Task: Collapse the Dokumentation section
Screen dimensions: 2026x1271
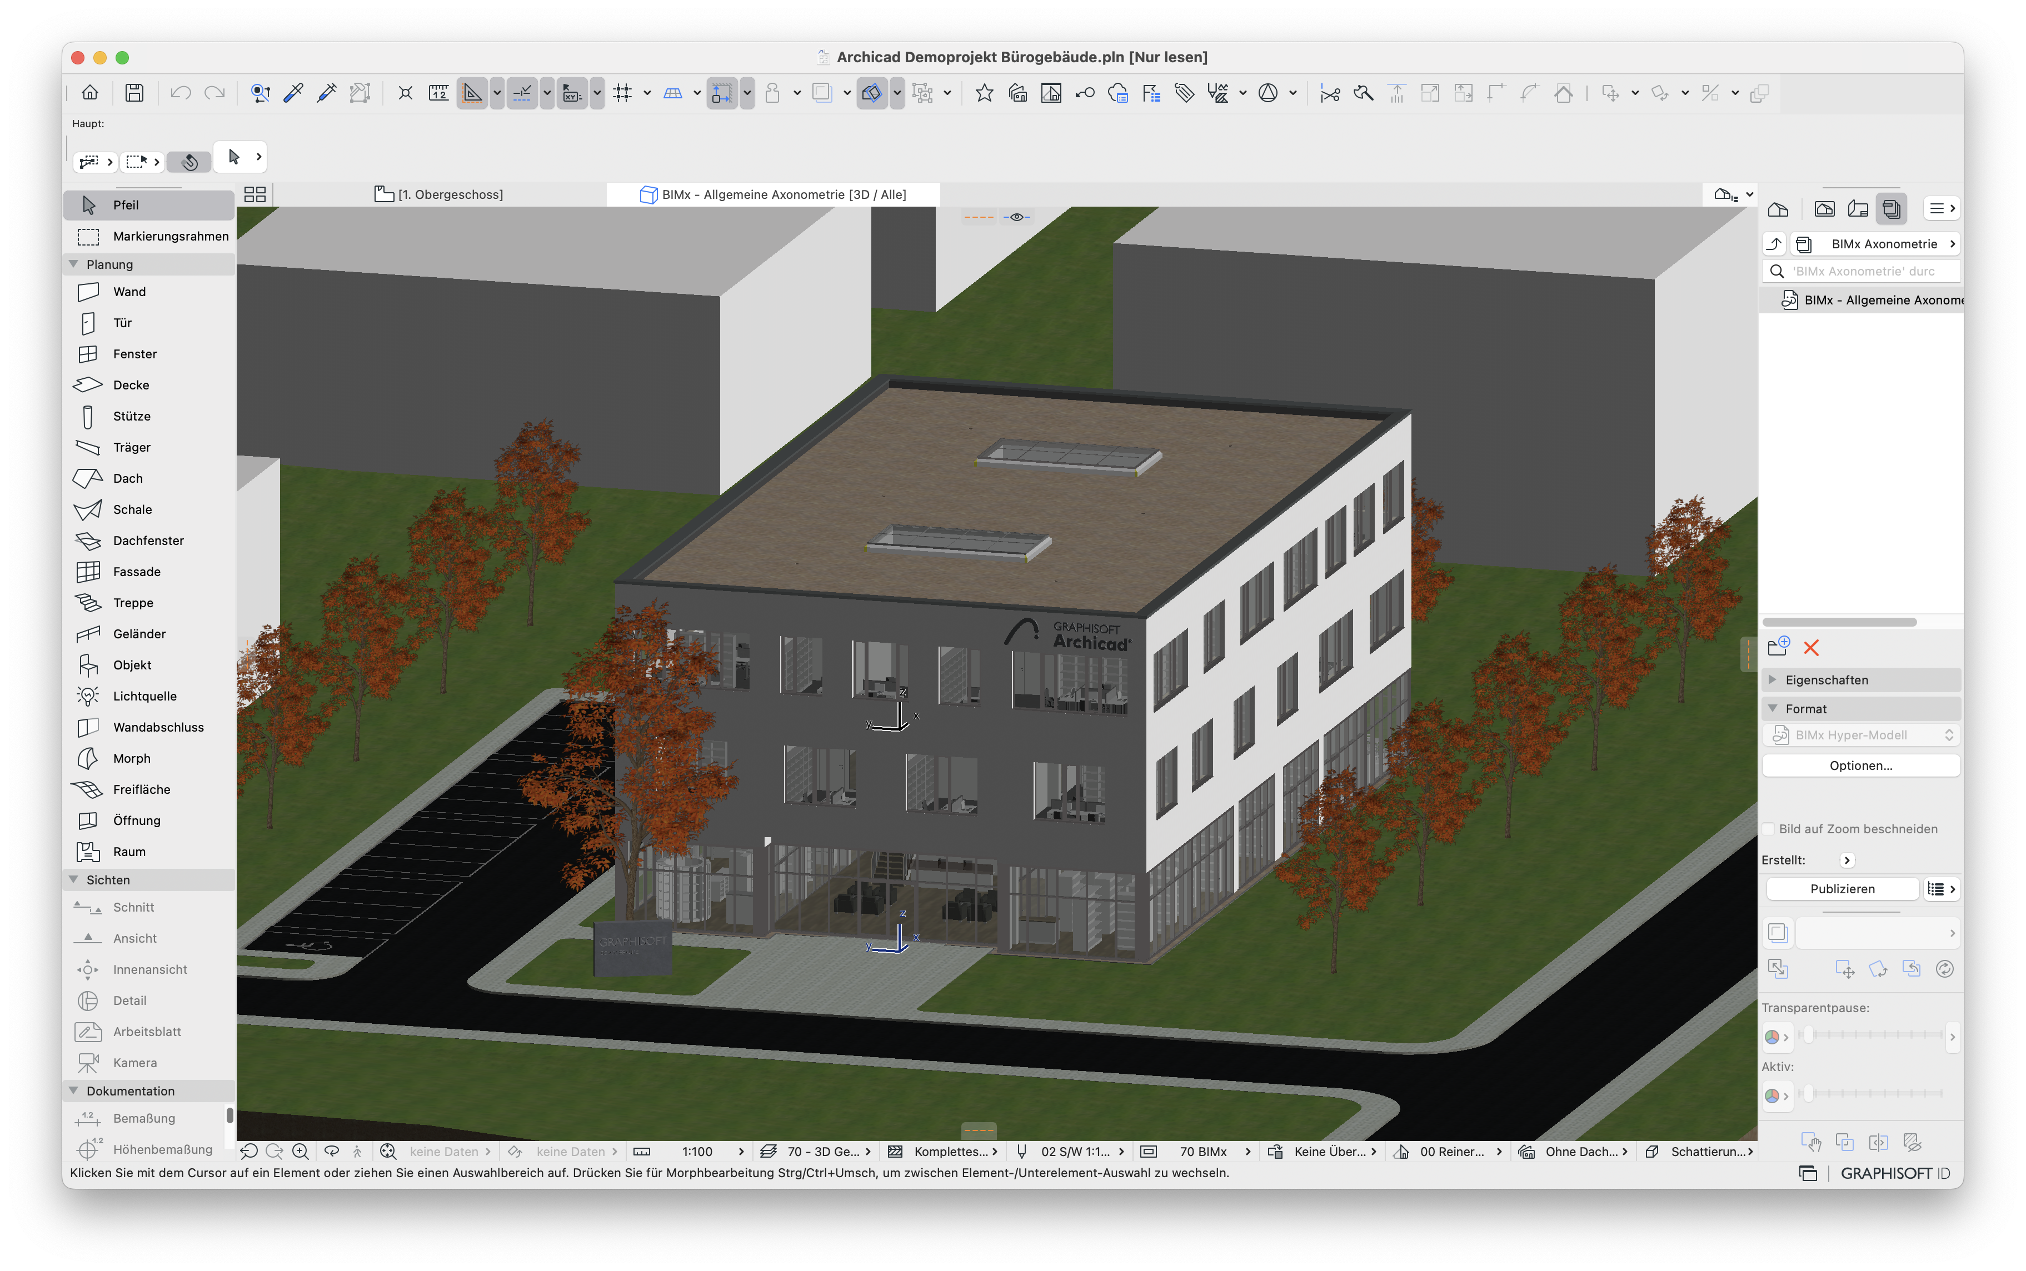Action: (74, 1090)
